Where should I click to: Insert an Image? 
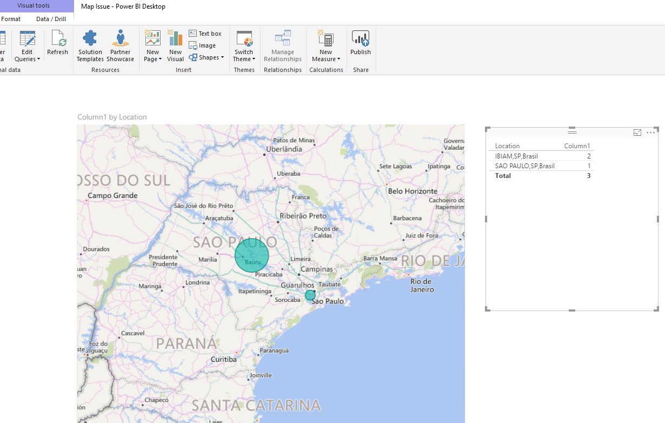pyautogui.click(x=203, y=45)
